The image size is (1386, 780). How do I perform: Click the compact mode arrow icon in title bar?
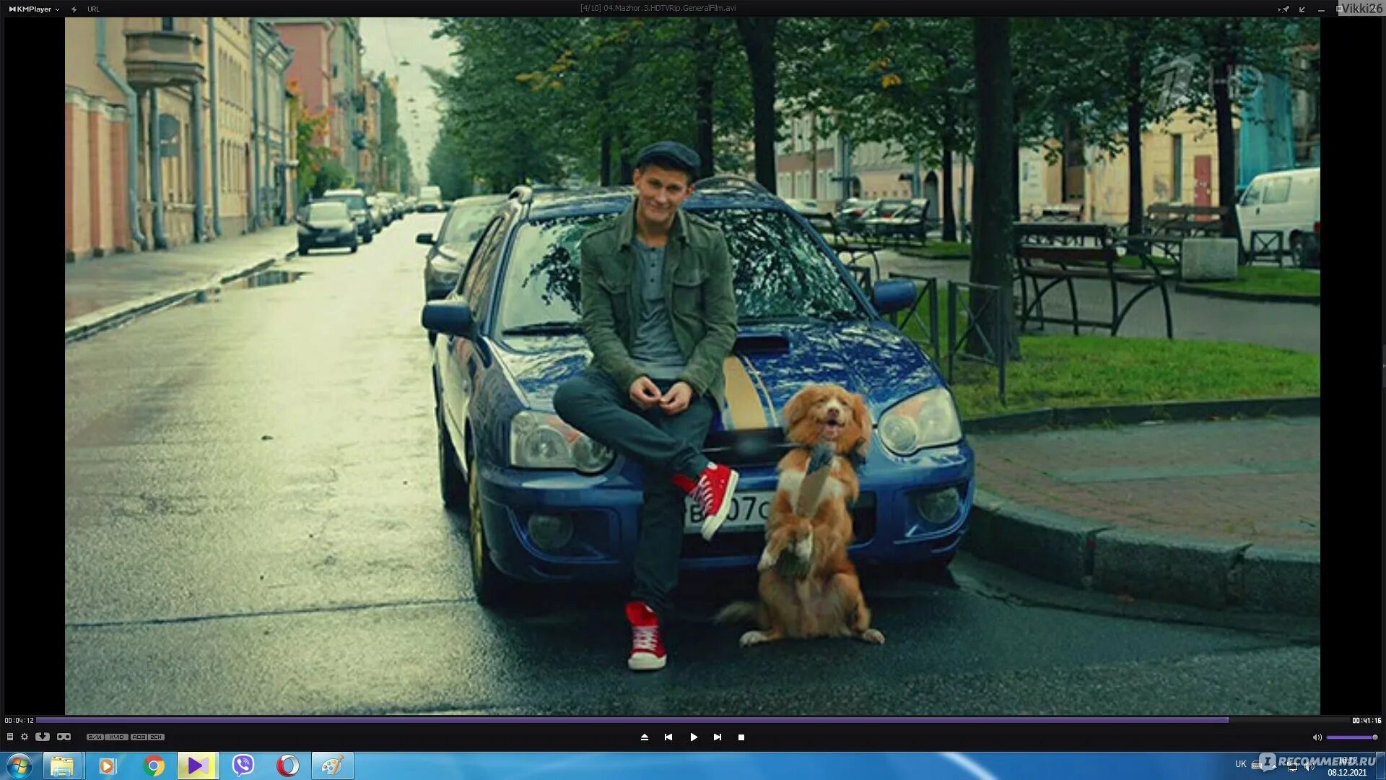[x=1302, y=9]
